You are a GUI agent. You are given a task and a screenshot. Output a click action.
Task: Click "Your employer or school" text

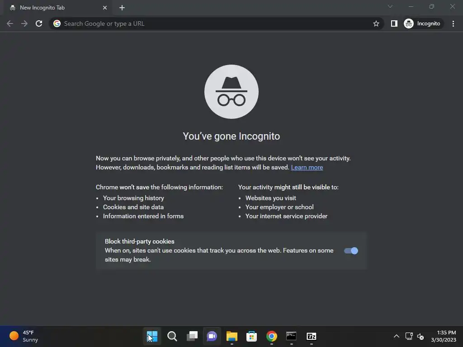279,207
